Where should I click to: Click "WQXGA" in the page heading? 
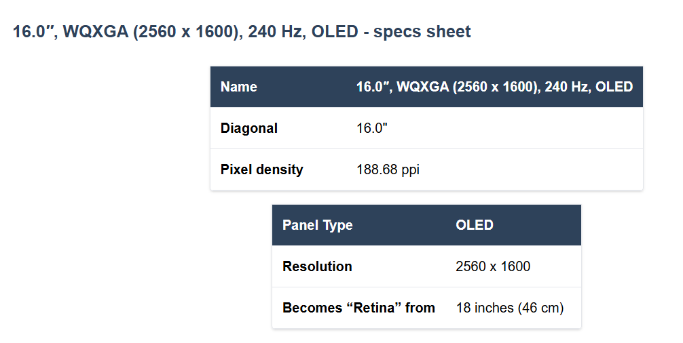click(x=96, y=32)
